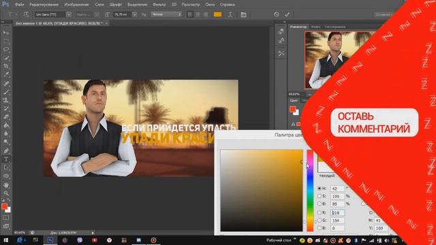Select the Move tool

[x=6, y=33]
